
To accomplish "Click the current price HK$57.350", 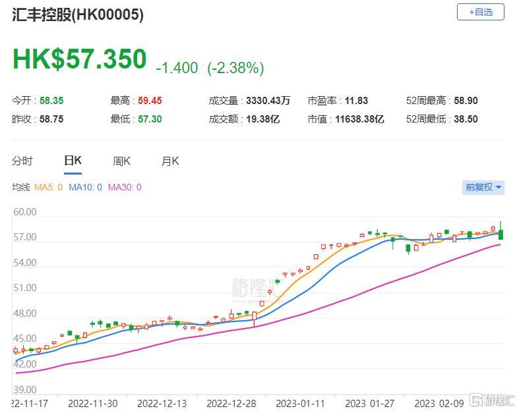I will click(x=79, y=59).
